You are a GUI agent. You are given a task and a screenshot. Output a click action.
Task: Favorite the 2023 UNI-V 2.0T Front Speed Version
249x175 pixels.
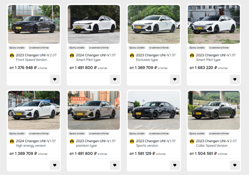[x=55, y=79]
